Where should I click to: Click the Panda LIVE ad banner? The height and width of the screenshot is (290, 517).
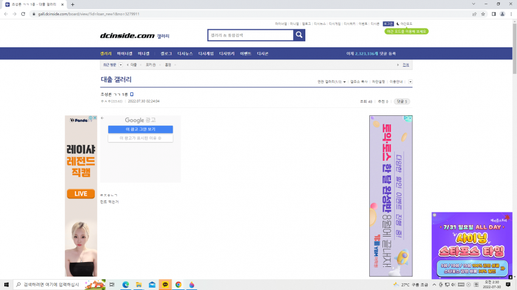click(x=81, y=196)
